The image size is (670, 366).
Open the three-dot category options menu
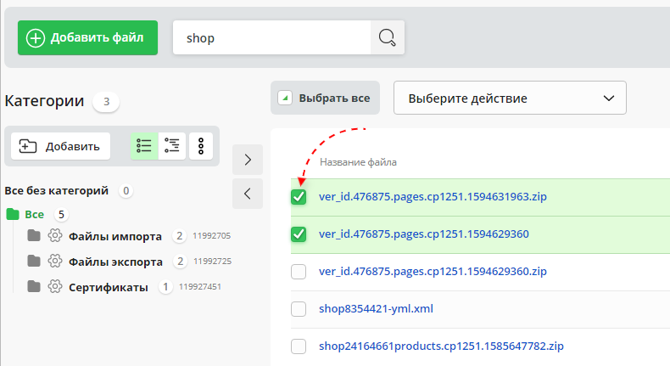[201, 146]
